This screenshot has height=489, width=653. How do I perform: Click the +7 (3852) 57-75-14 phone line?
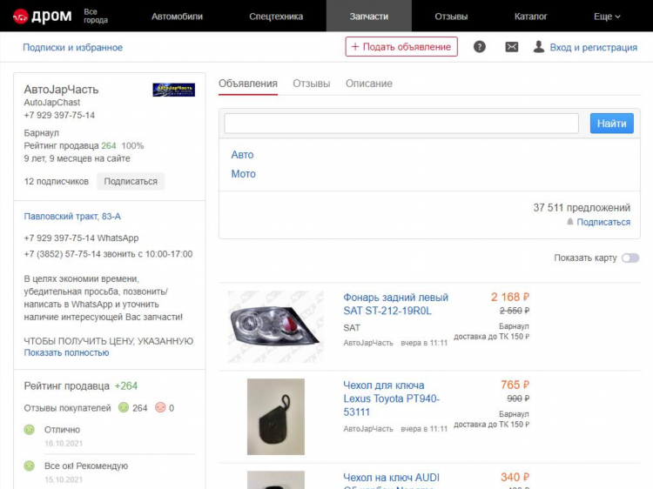(108, 254)
